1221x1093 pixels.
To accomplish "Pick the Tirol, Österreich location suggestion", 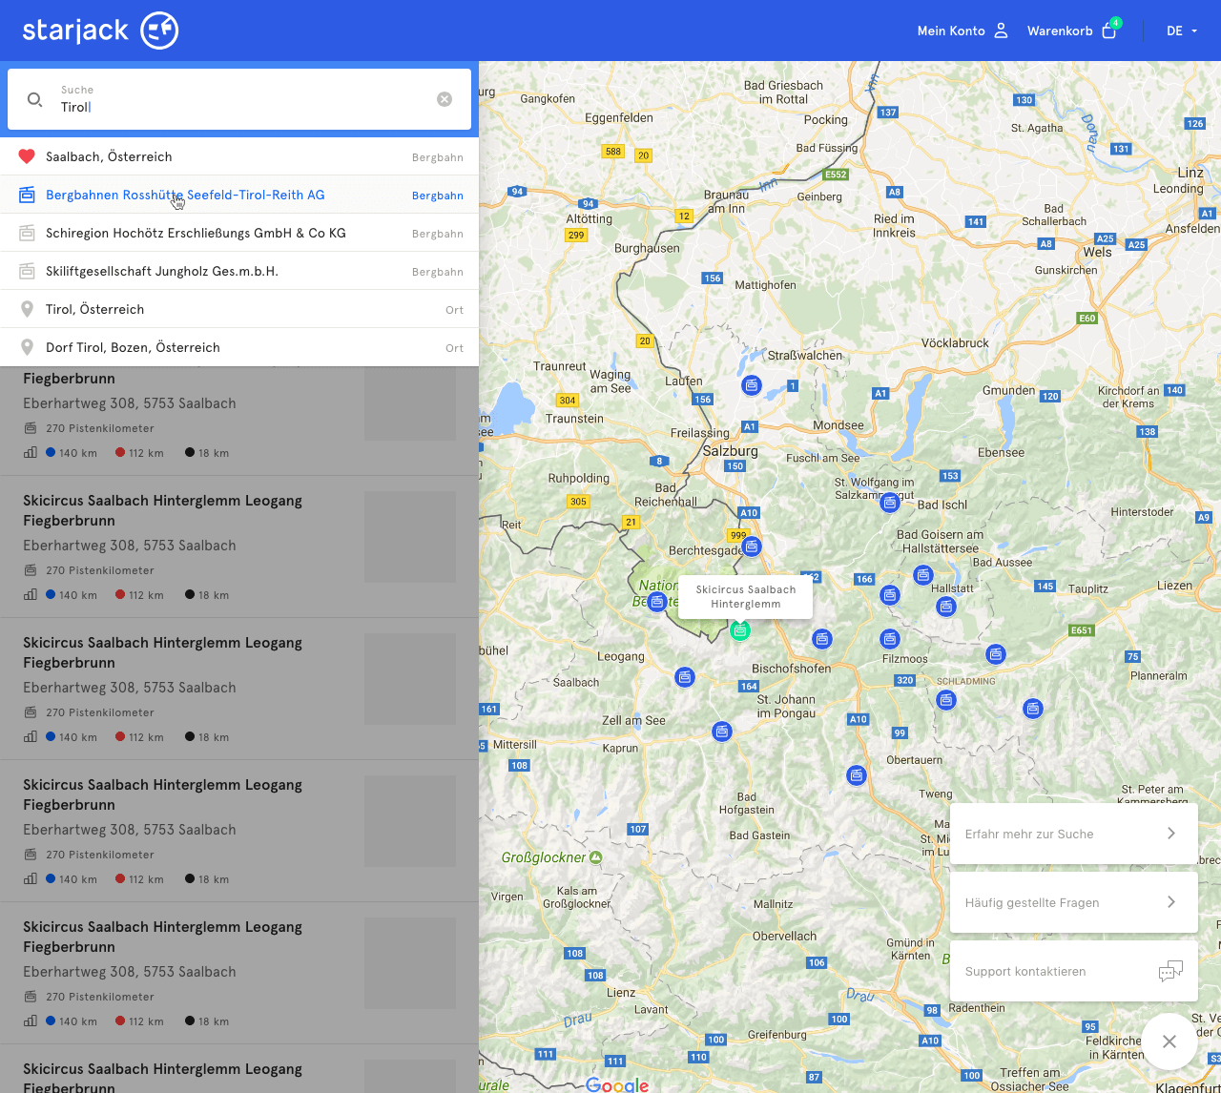I will (239, 309).
